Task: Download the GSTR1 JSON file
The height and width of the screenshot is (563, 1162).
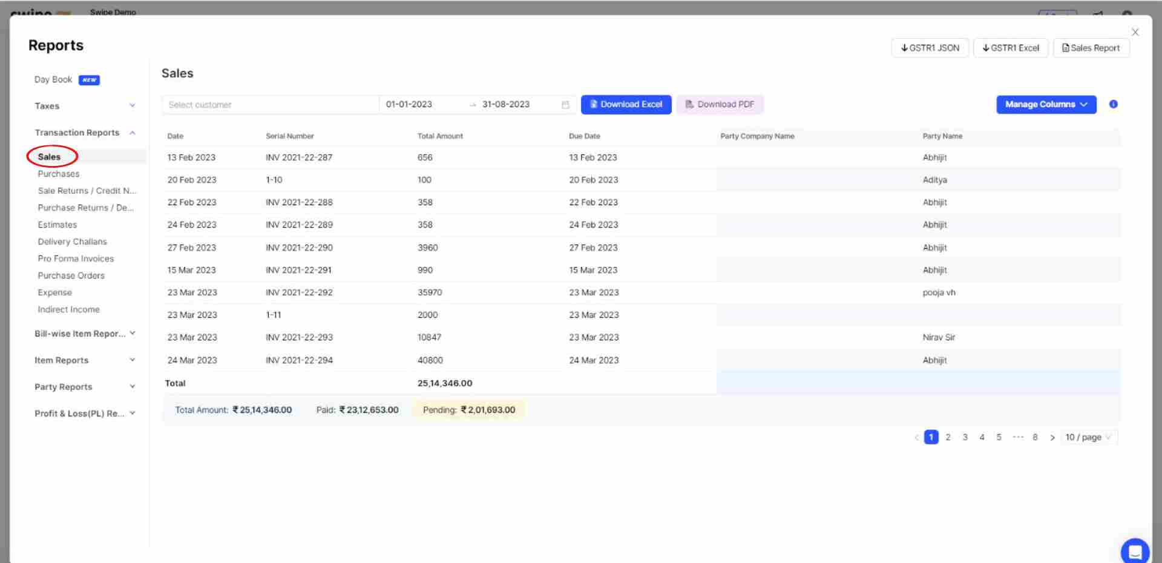Action: (x=930, y=48)
